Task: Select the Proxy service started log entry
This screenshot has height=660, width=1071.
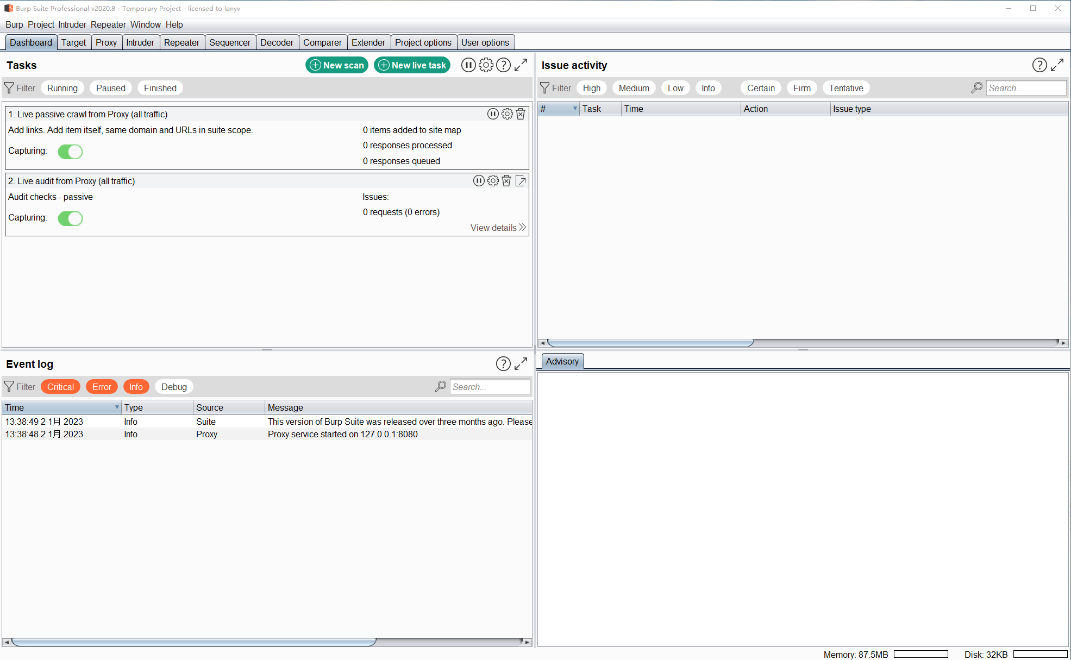Action: pos(267,434)
